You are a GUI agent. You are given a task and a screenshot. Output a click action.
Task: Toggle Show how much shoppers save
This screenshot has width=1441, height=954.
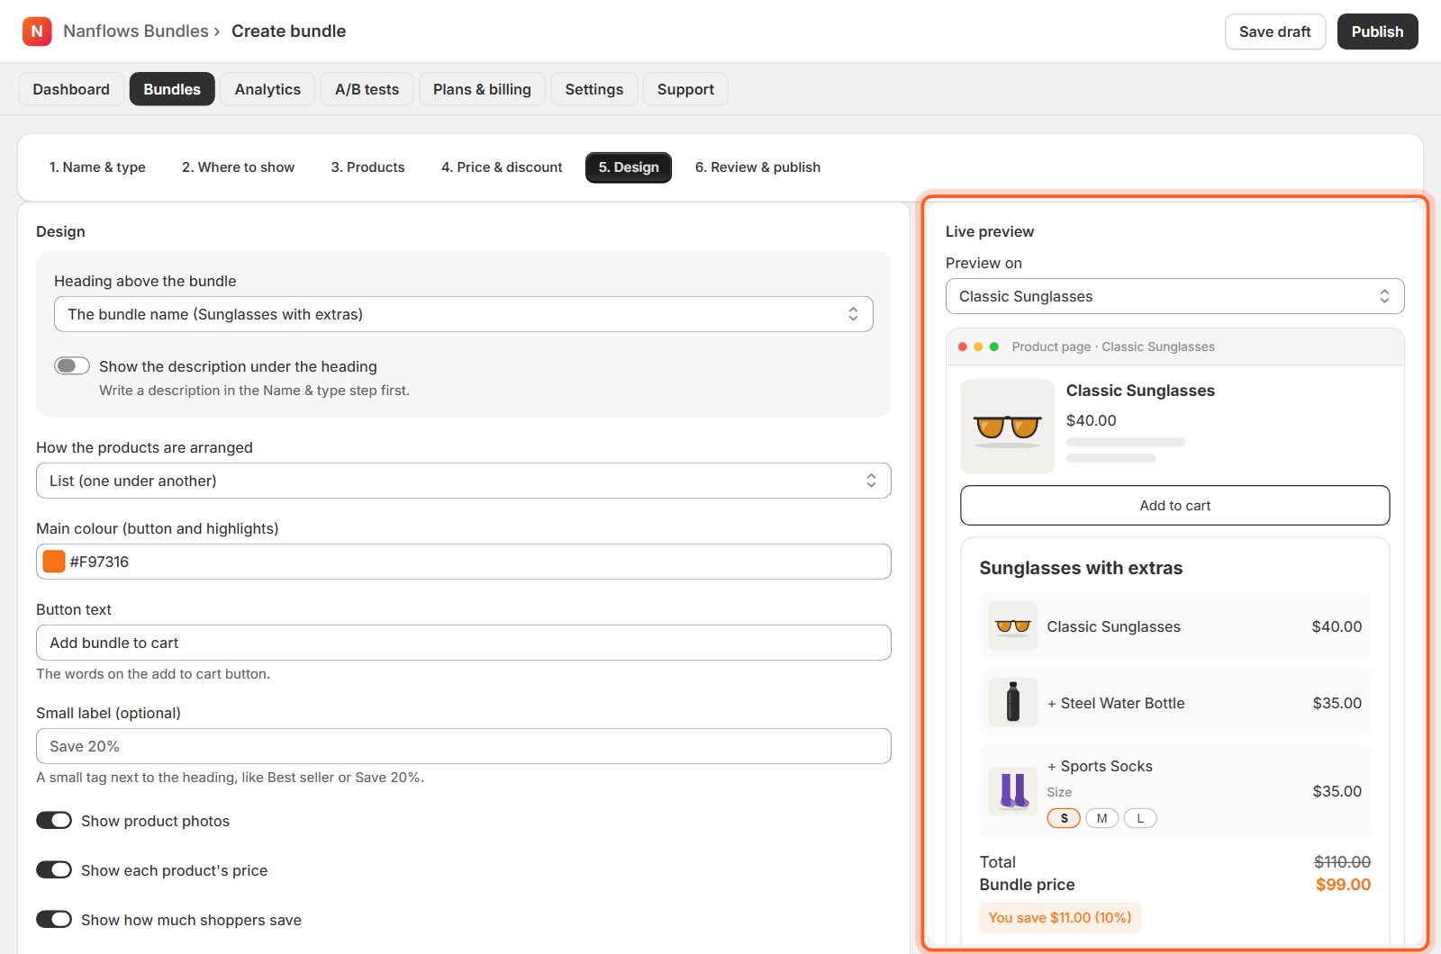click(54, 919)
